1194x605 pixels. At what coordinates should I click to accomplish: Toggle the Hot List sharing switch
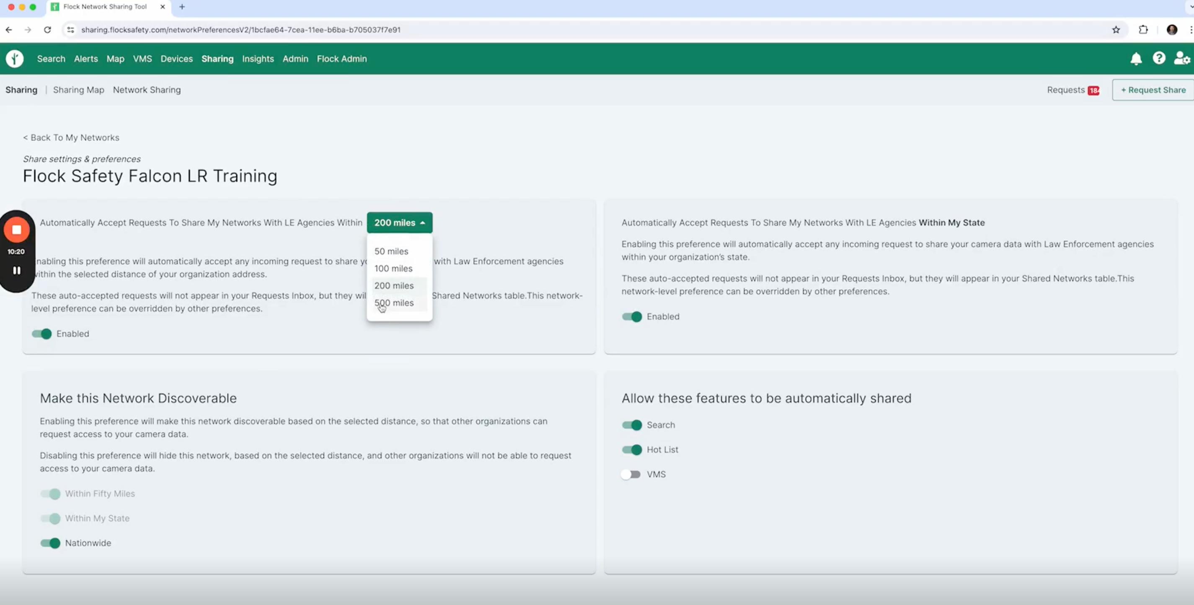pyautogui.click(x=631, y=449)
